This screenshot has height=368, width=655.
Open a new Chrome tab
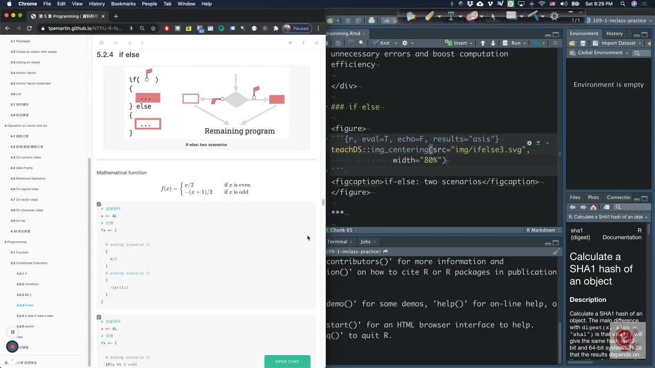click(116, 16)
